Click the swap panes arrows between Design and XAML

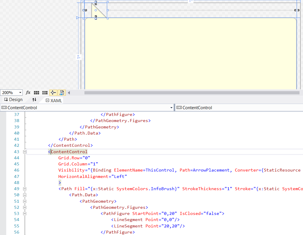[x=34, y=100]
